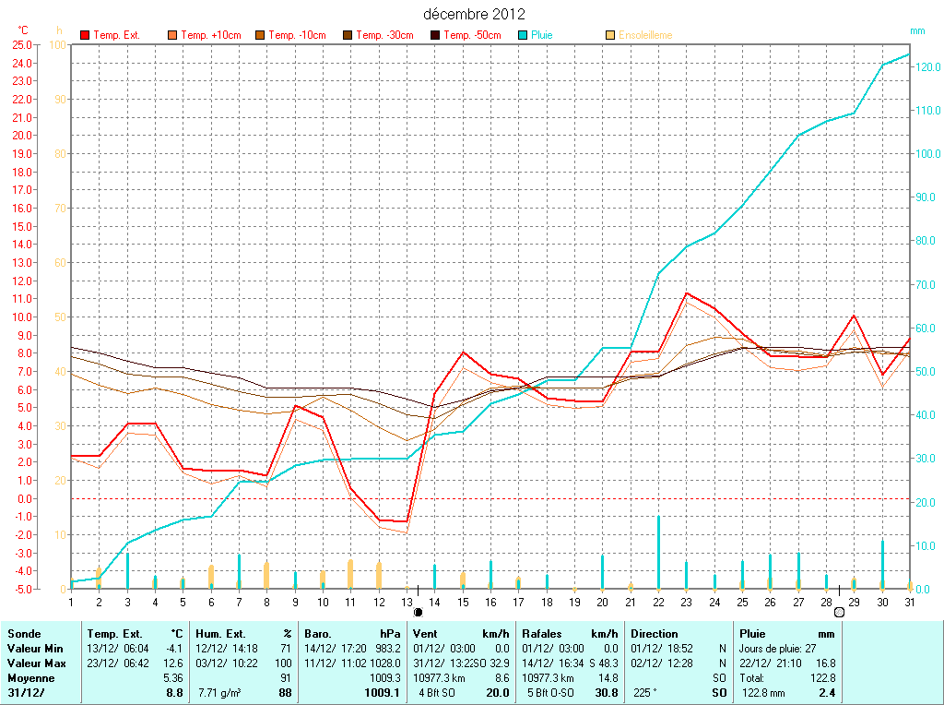Click the Hum. Ext. column header

pyautogui.click(x=222, y=634)
